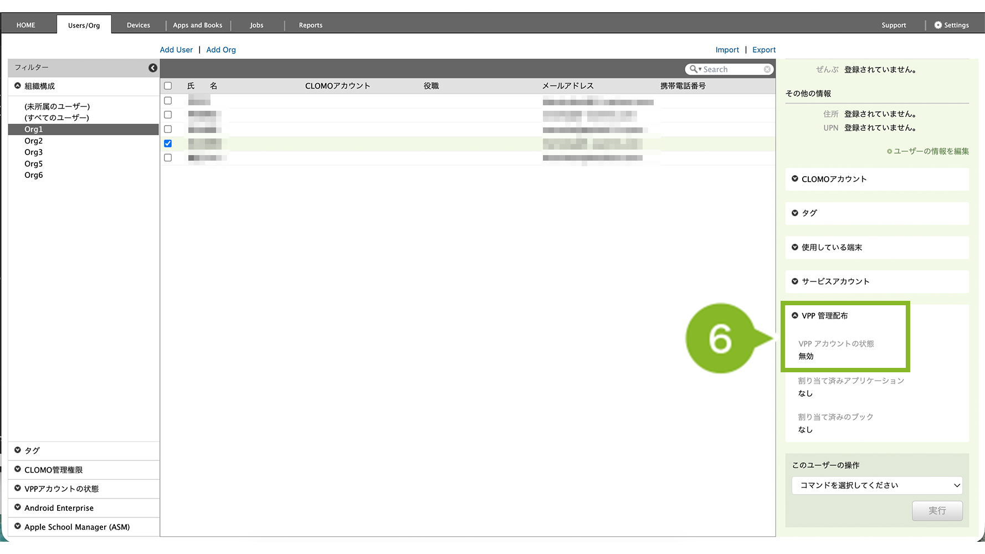Collapse the filter panel with arrow icon
The image size is (985, 554).
(153, 68)
